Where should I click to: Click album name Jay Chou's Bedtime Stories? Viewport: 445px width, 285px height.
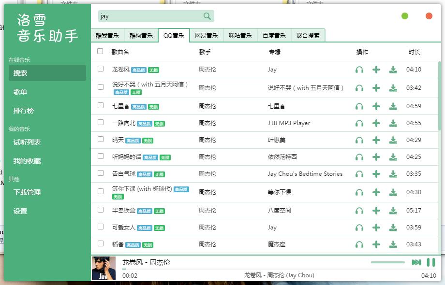pos(305,174)
